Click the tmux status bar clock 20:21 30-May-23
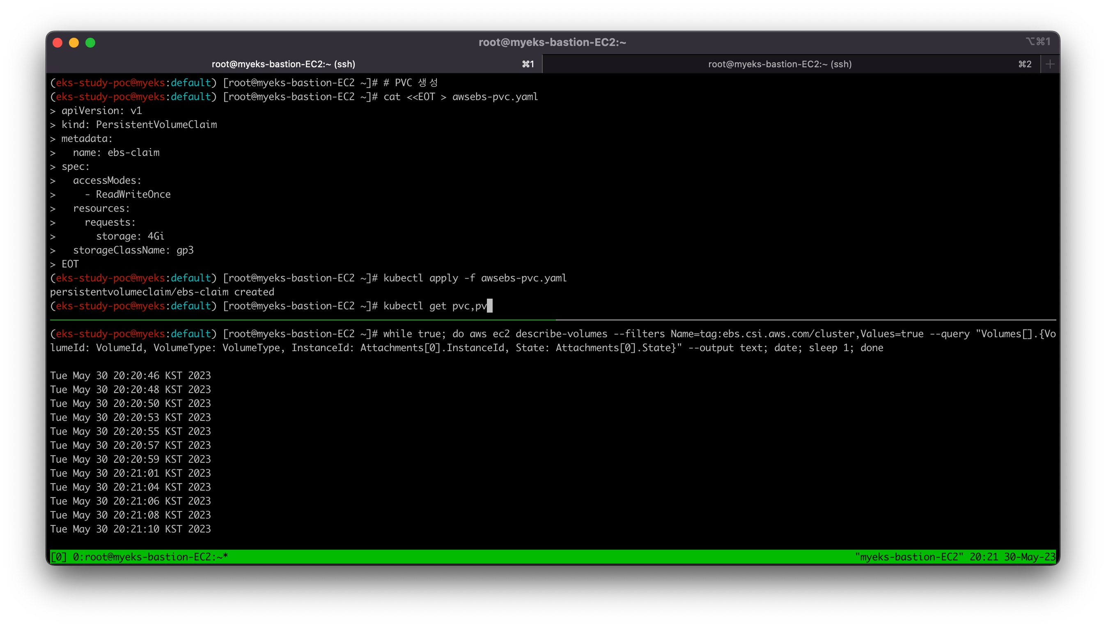 pos(1012,557)
